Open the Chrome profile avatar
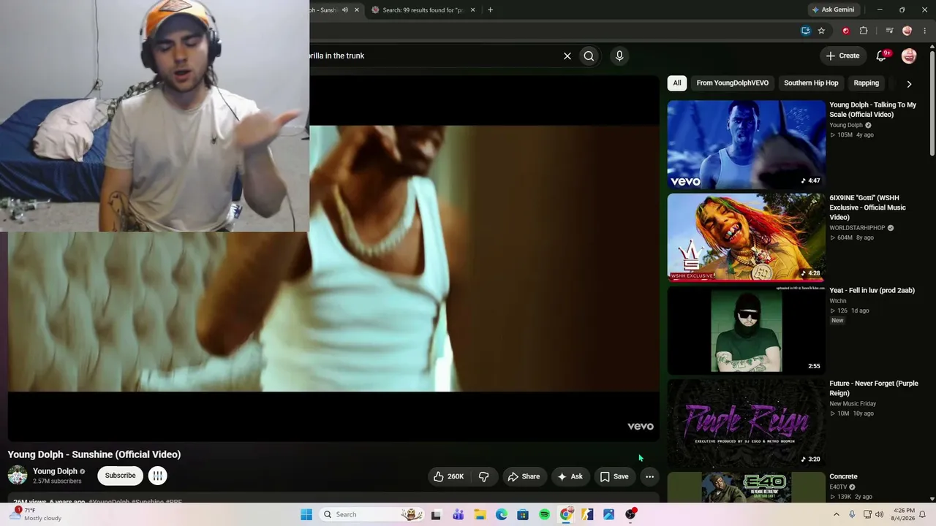The width and height of the screenshot is (936, 526). [907, 31]
